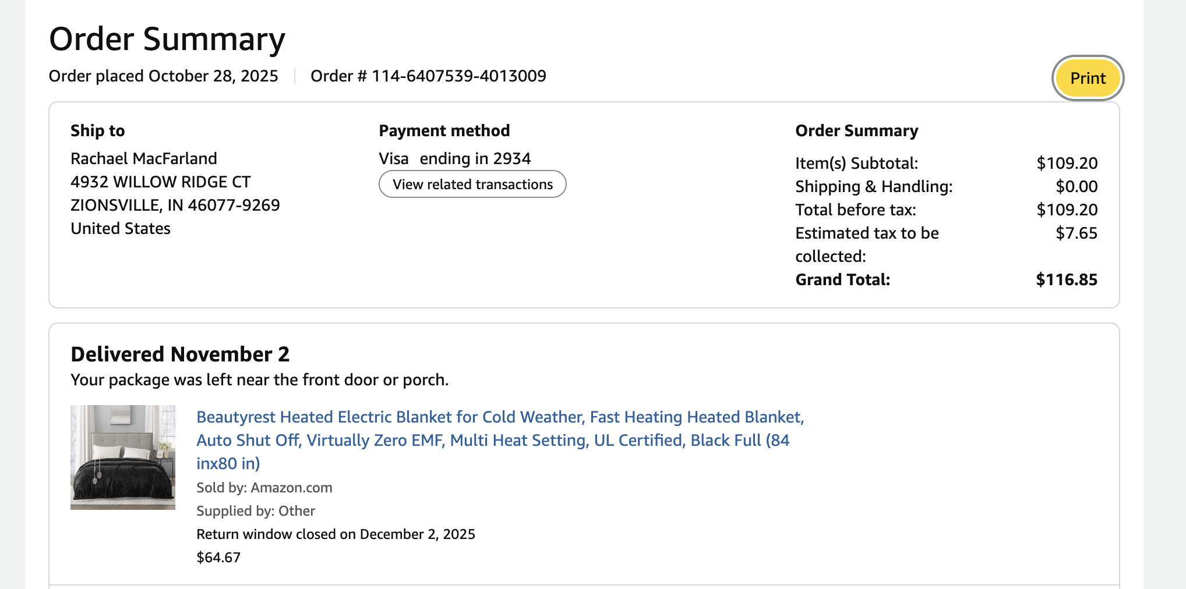Click the item price $64.67
The height and width of the screenshot is (589, 1186).
pyautogui.click(x=218, y=558)
